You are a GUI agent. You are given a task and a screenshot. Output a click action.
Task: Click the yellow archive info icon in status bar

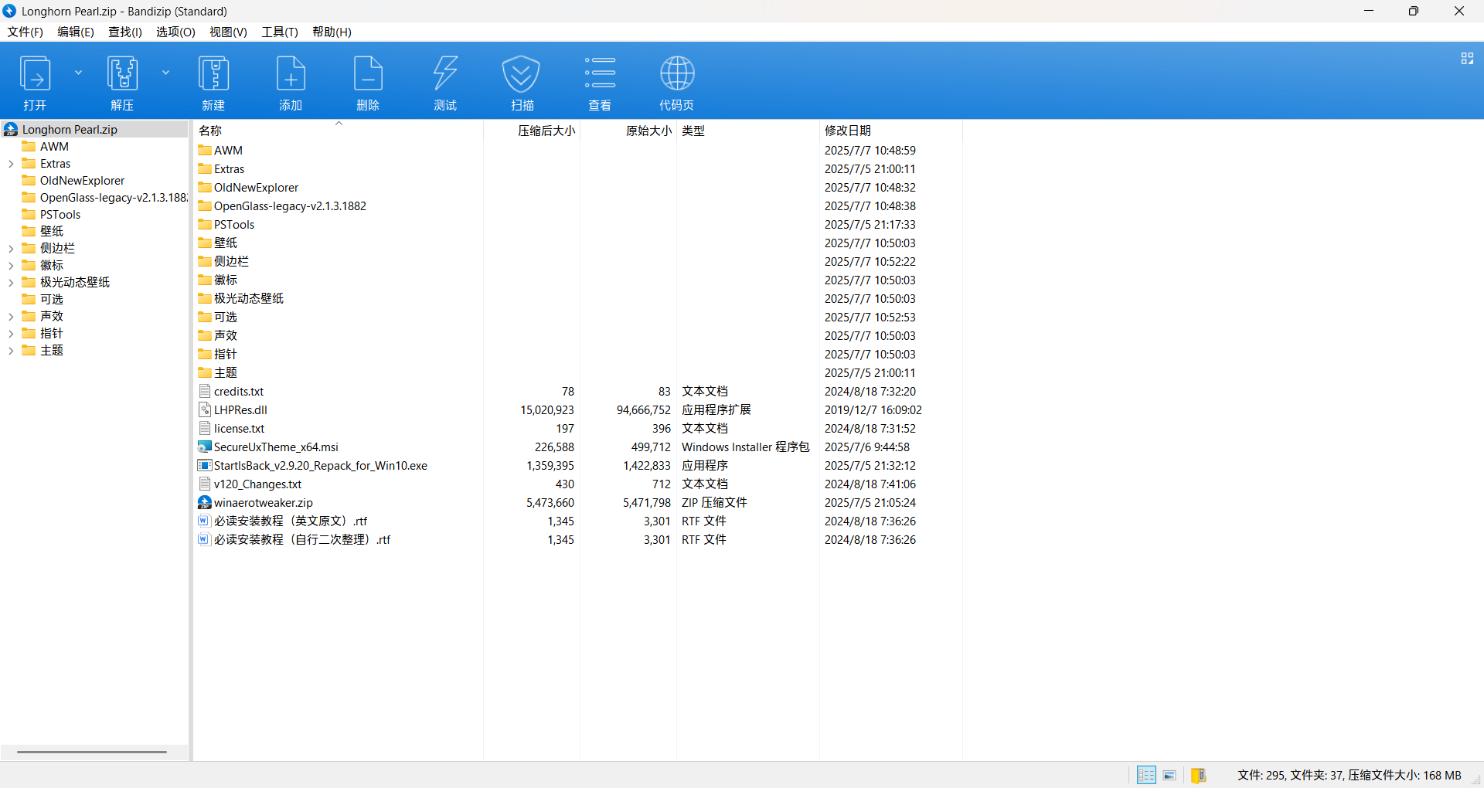[1199, 775]
